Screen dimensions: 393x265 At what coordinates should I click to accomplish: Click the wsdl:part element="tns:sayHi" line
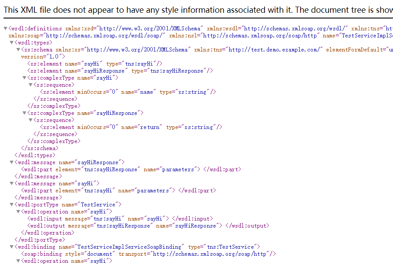coord(118,191)
